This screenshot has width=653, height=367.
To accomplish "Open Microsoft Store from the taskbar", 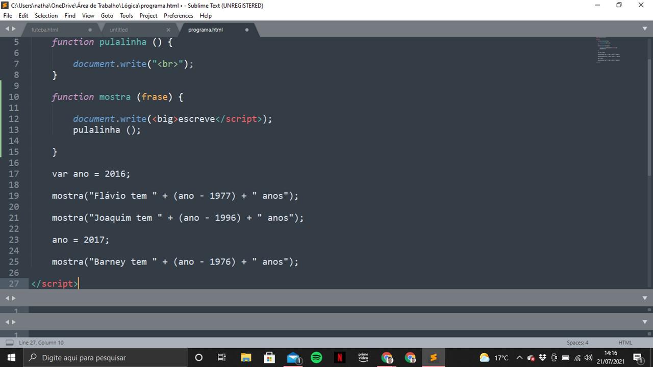I will coord(269,357).
